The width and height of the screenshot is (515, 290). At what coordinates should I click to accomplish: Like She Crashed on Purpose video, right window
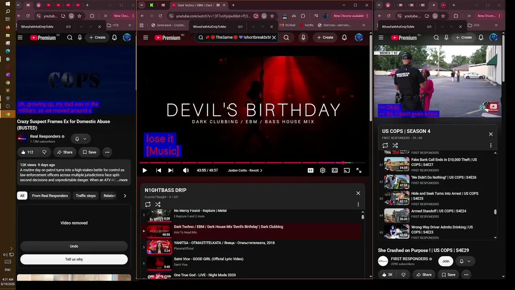387,275
